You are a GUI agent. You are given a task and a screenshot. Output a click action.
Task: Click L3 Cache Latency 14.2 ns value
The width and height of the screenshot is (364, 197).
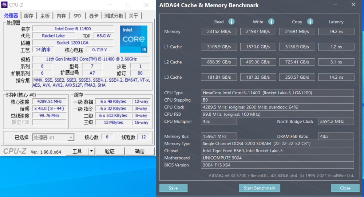tap(336, 77)
